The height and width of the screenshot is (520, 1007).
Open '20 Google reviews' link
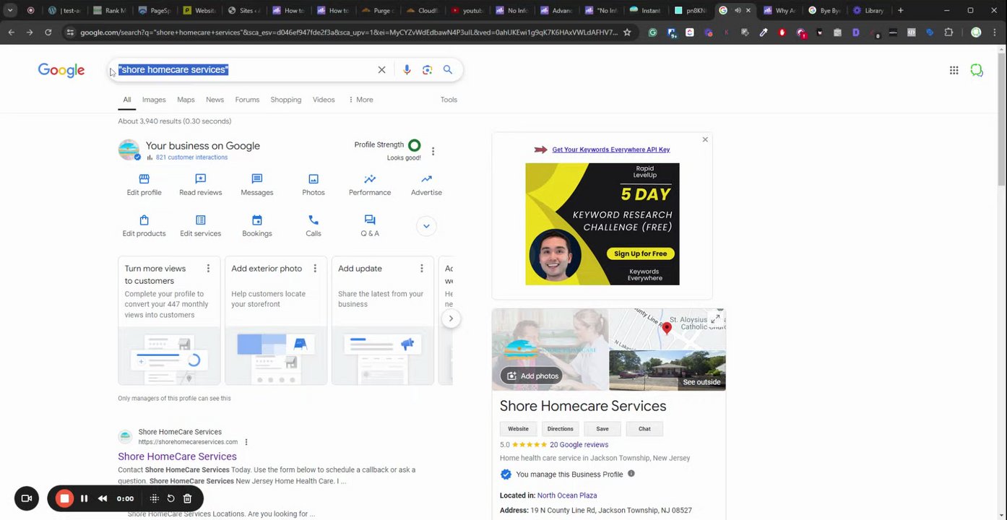point(579,445)
